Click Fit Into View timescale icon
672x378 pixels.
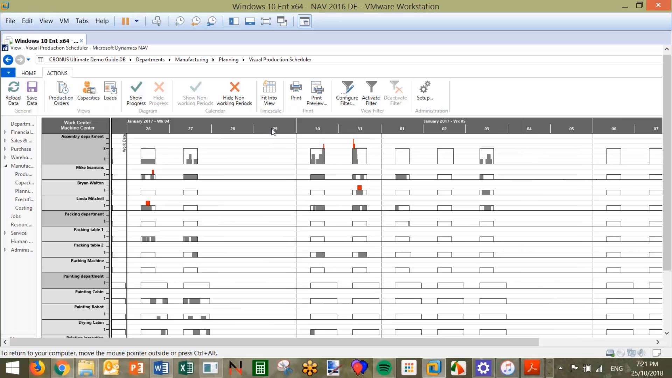(x=269, y=93)
